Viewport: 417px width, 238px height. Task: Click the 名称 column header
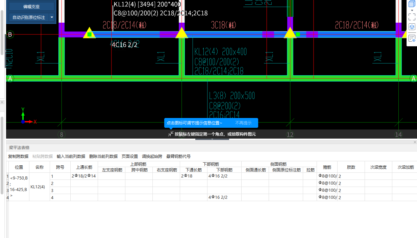coord(40,167)
